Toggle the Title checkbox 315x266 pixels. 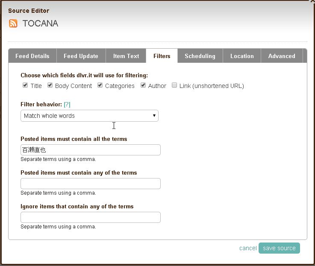coord(25,85)
